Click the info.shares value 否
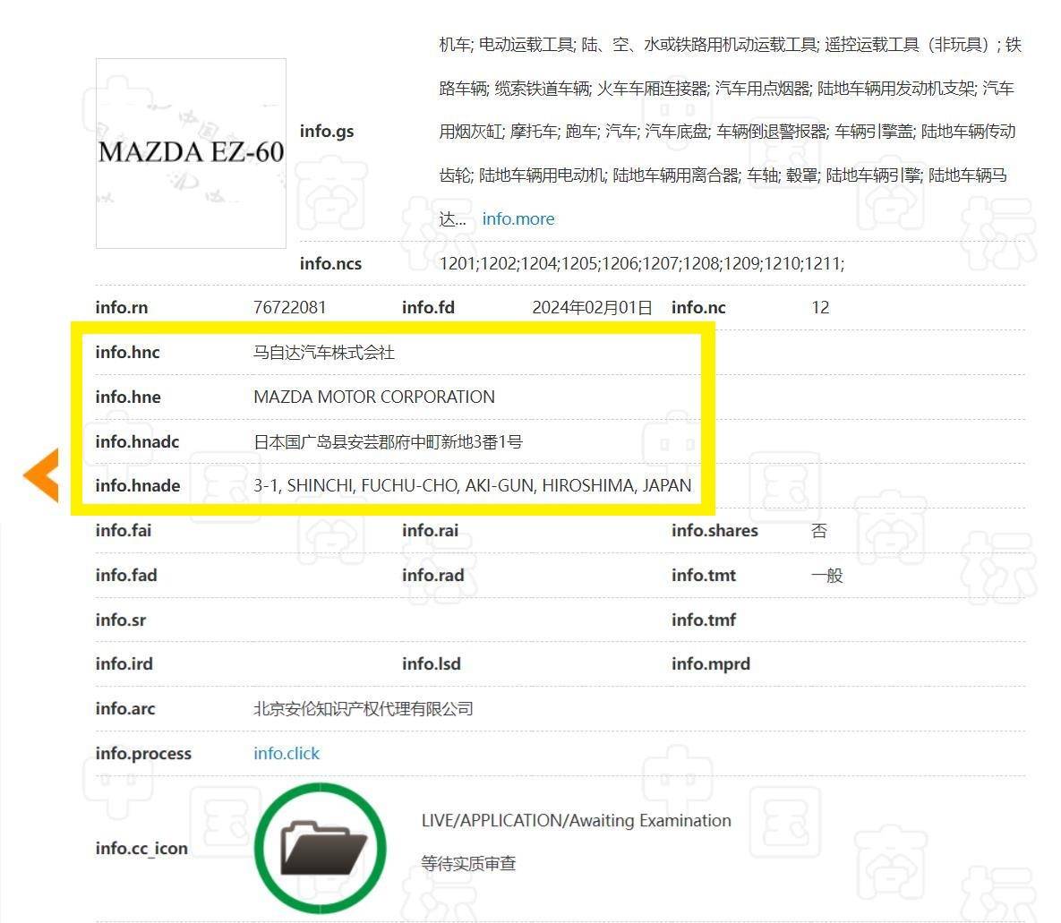Image resolution: width=1061 pixels, height=923 pixels. click(818, 531)
